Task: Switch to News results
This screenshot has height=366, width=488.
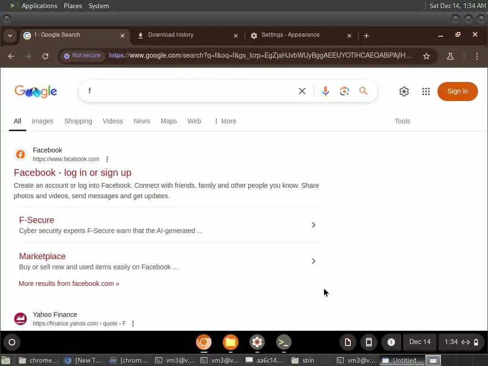Action: point(142,121)
